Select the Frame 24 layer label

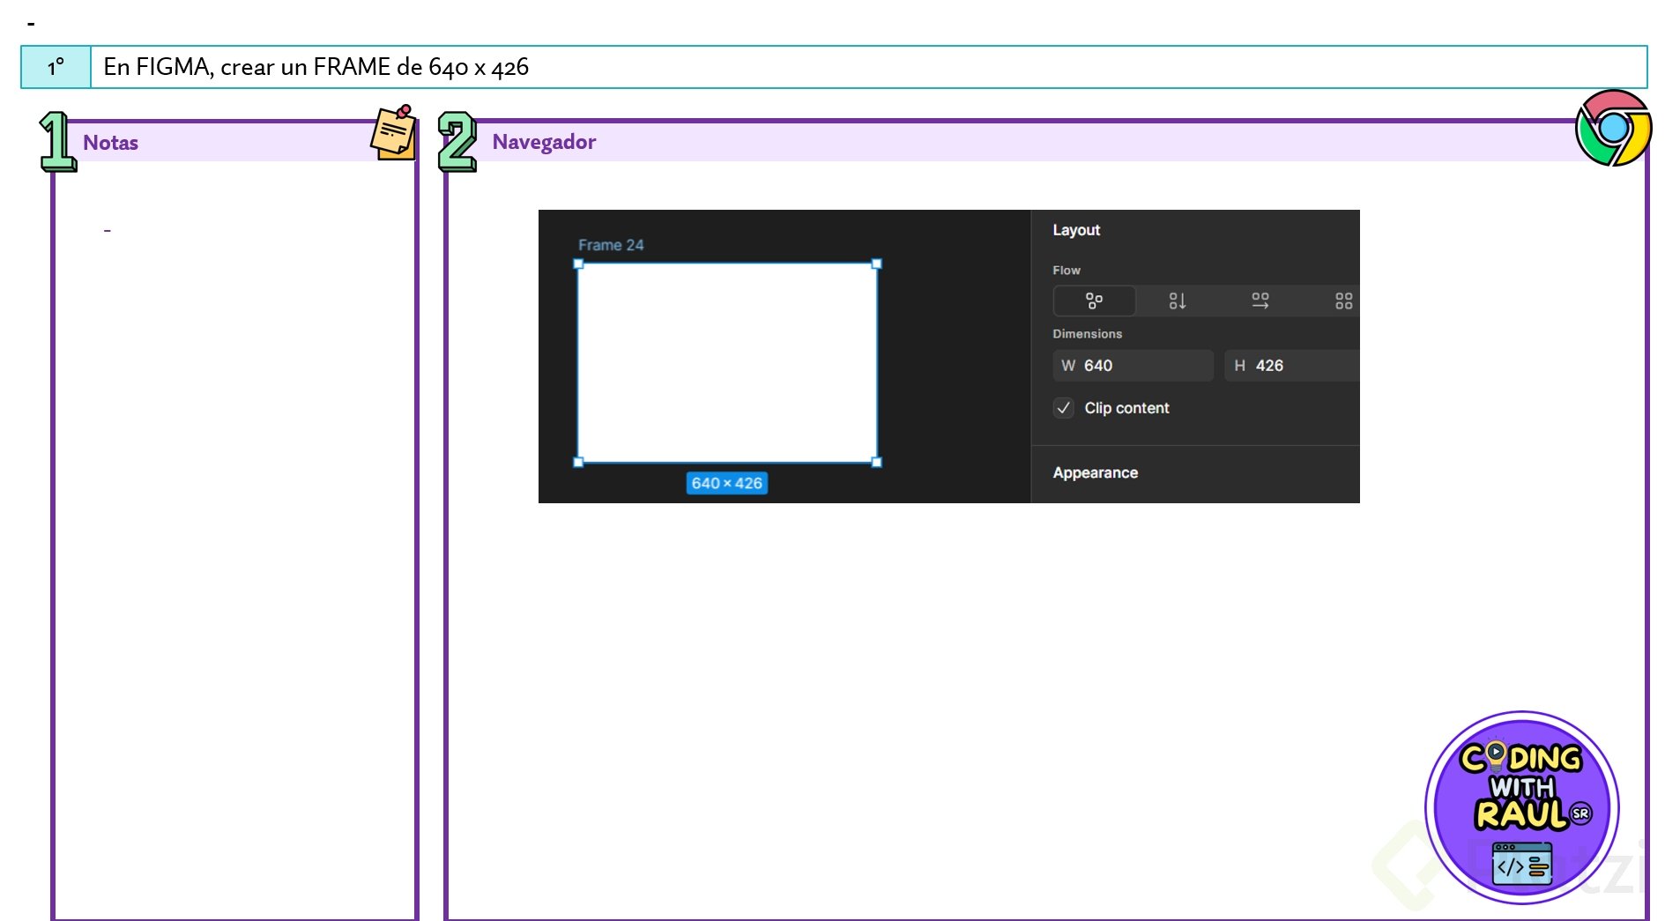coord(611,245)
